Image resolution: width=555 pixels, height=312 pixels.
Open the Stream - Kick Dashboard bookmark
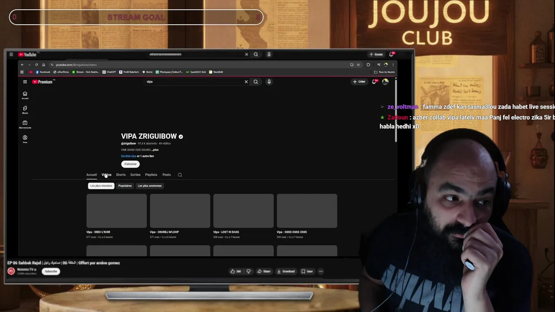click(x=86, y=72)
